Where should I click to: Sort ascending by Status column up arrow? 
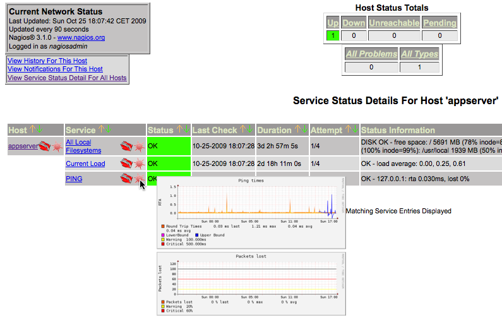click(179, 130)
